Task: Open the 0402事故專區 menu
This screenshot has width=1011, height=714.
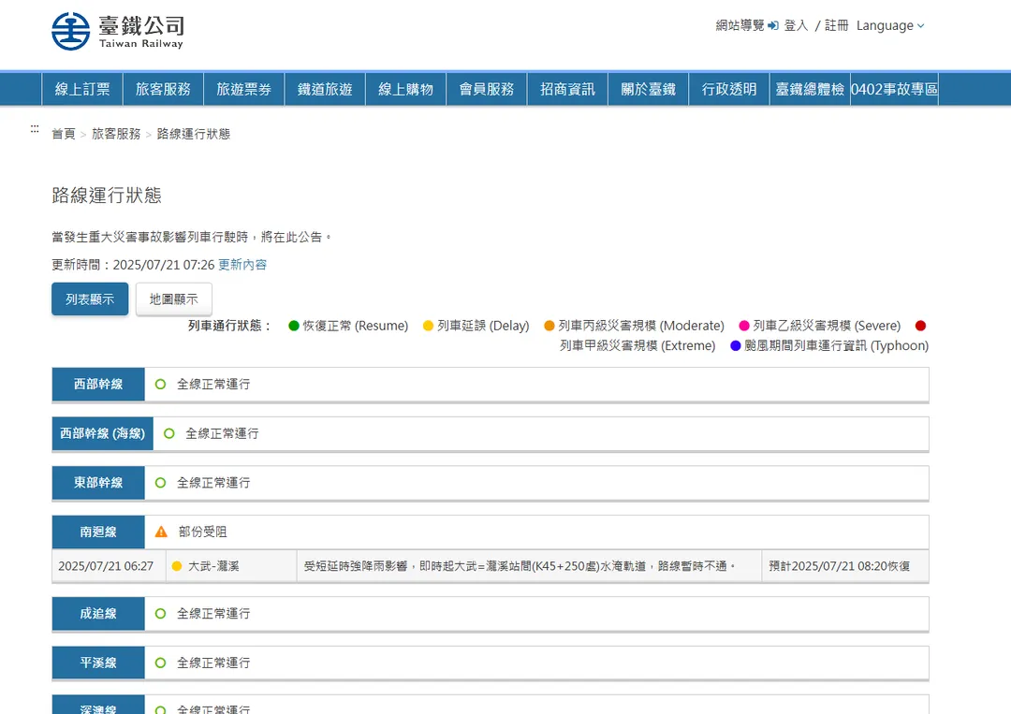Action: 894,89
